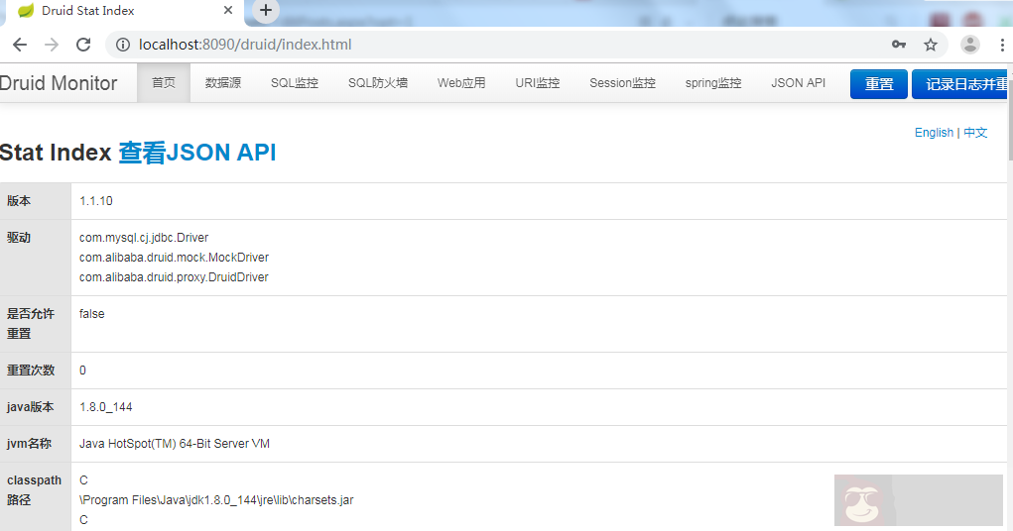Go back to previous page
This screenshot has width=1013, height=531.
20,45
